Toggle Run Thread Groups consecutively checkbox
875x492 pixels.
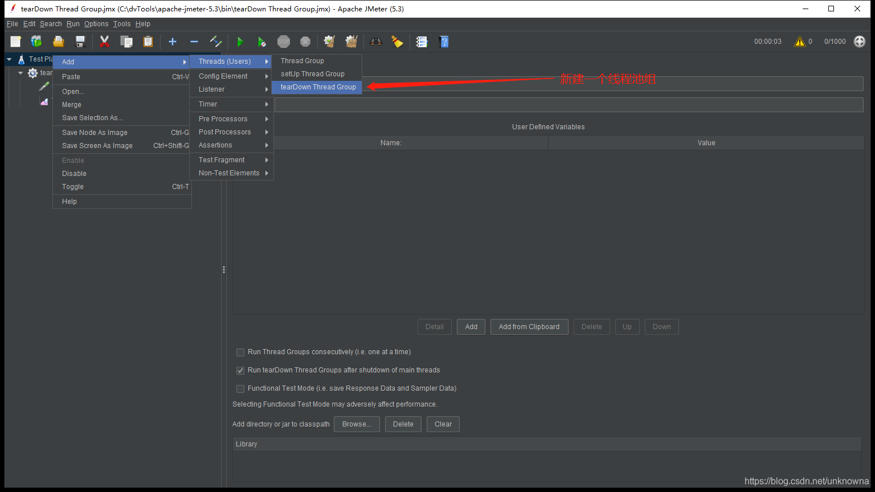coord(240,352)
